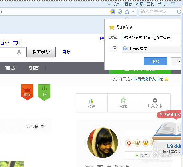183x167 pixels.
Task: Click the 搜索经验 button
Action: [41, 52]
